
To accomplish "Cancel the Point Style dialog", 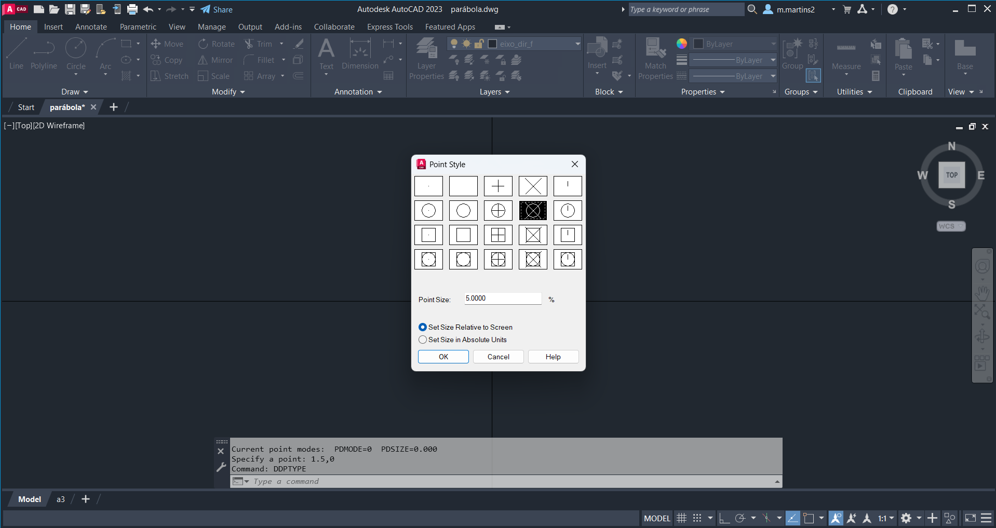I will pyautogui.click(x=499, y=357).
